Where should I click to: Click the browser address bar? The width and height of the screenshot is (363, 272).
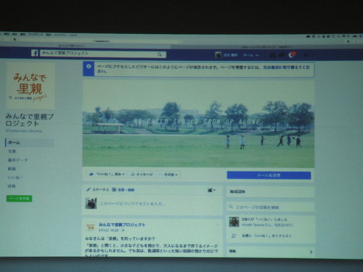[x=100, y=41]
